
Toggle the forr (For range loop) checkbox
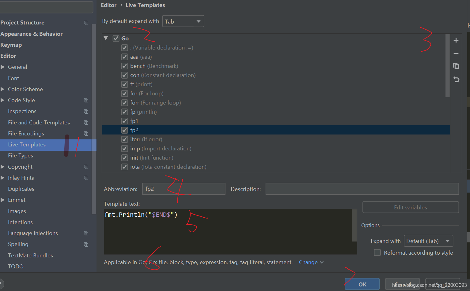[124, 103]
